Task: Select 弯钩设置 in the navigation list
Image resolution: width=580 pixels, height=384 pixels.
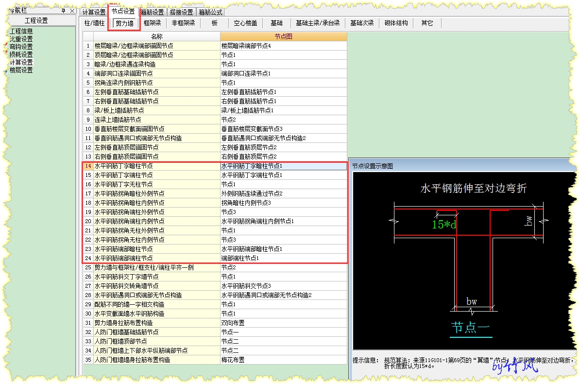Action: (x=21, y=47)
